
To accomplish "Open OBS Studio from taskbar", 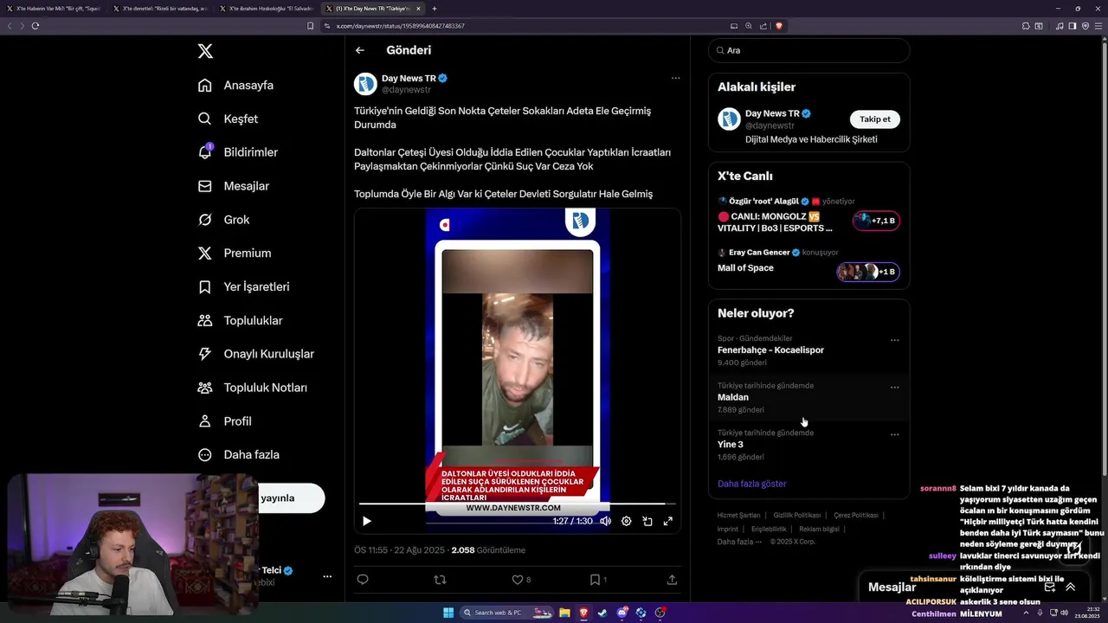I will (x=660, y=613).
